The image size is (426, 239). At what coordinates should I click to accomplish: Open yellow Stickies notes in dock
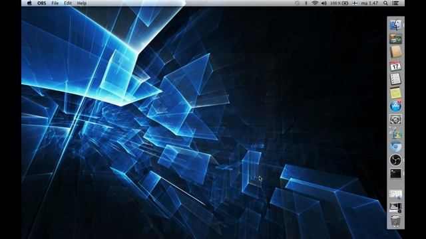395,93
